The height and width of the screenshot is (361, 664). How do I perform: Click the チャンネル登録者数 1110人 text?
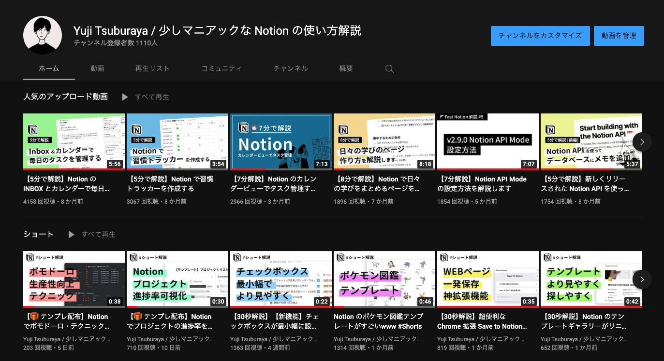(116, 43)
